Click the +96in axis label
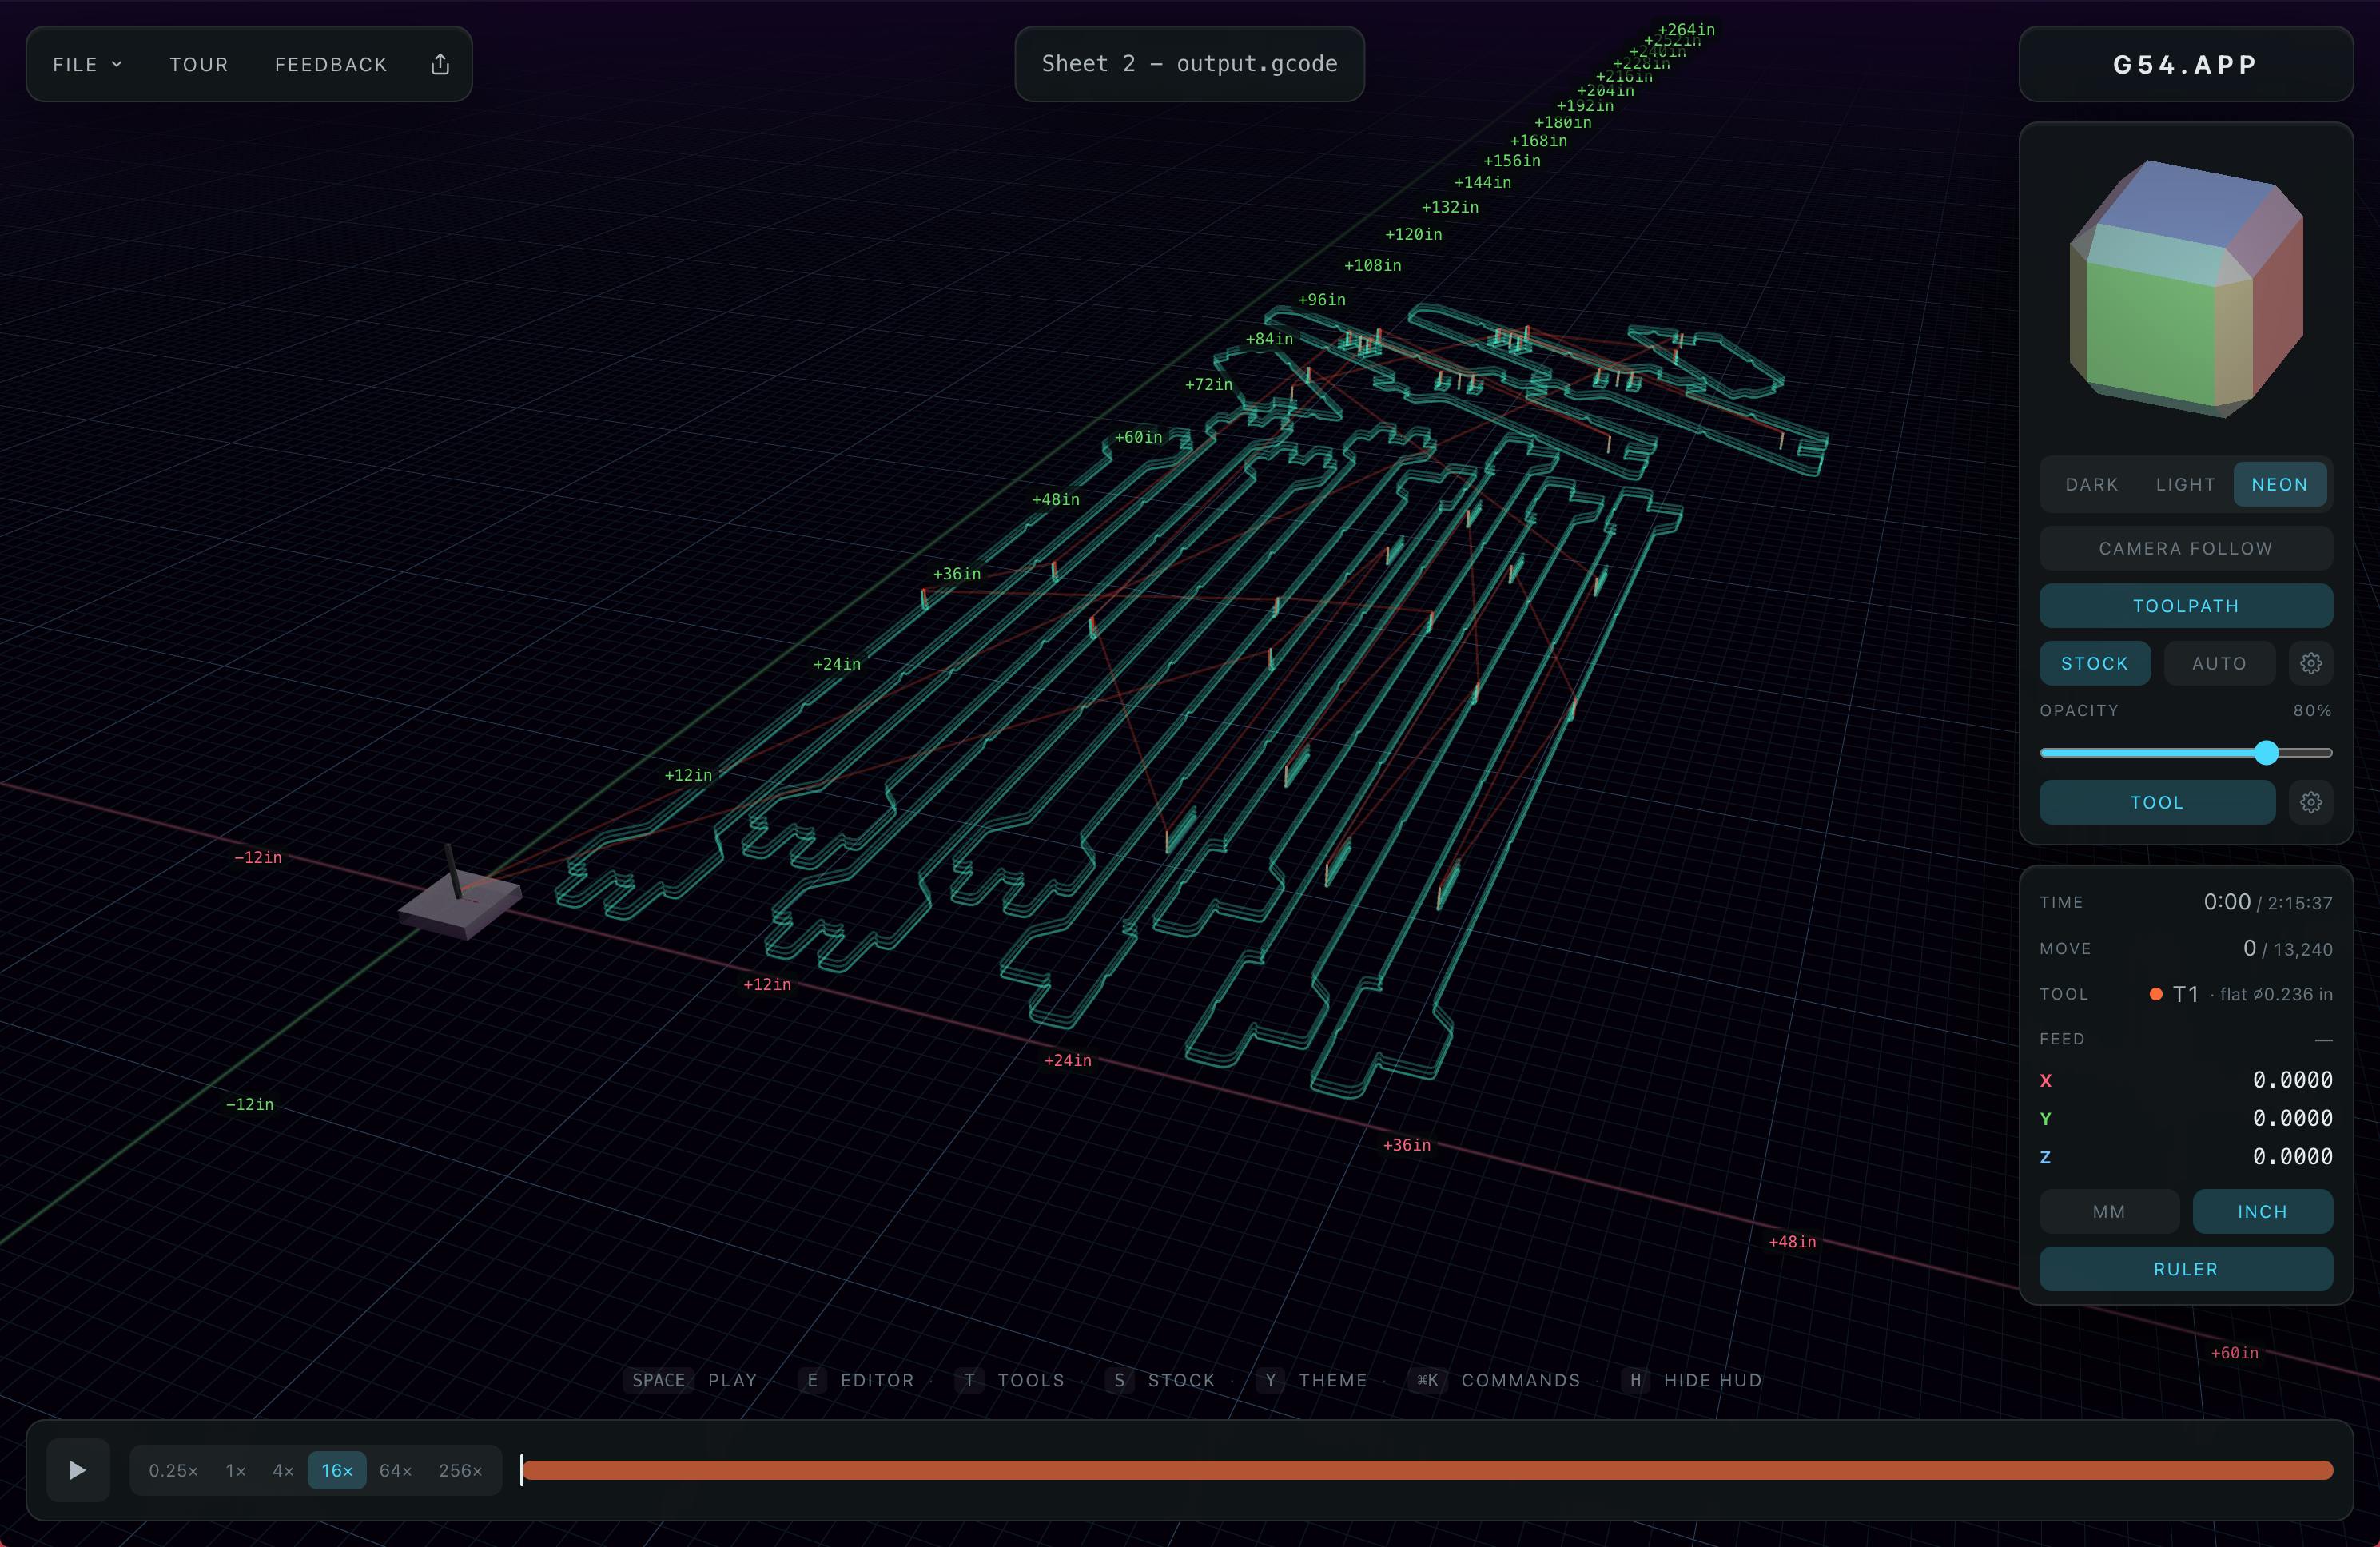Image resolution: width=2380 pixels, height=1547 pixels. coord(1322,300)
